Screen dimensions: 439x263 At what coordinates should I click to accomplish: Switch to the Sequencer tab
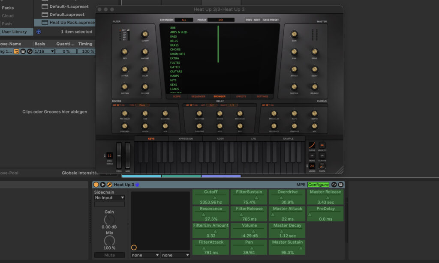click(198, 96)
